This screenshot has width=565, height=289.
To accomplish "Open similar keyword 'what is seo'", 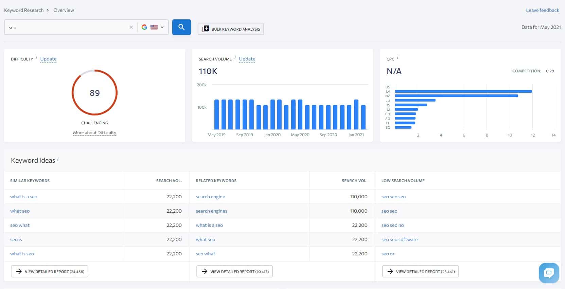I will pyautogui.click(x=22, y=254).
